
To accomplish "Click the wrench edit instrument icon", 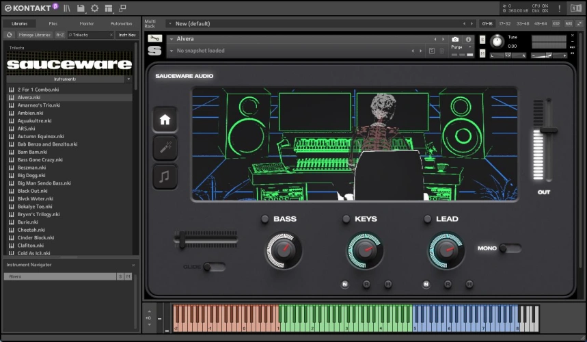I will pyautogui.click(x=154, y=38).
